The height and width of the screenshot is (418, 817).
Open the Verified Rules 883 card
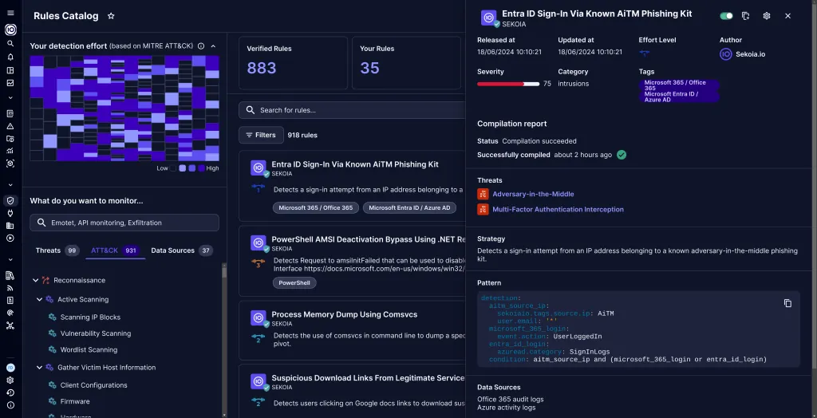pos(293,63)
